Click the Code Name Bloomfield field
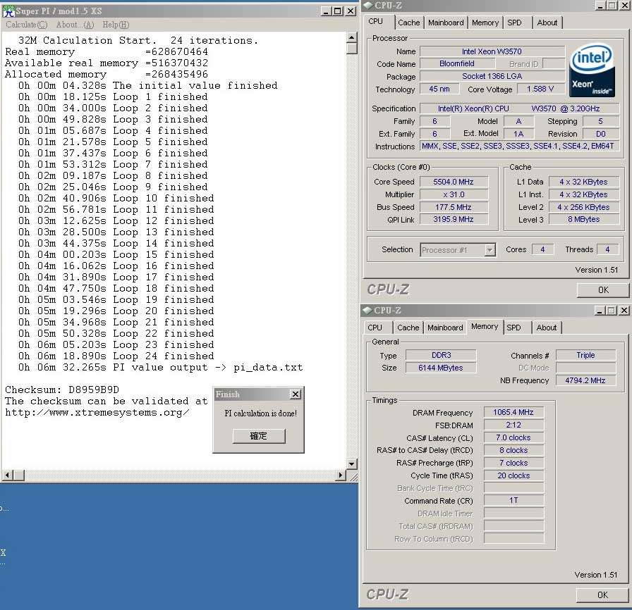The width and height of the screenshot is (632, 610). pyautogui.click(x=456, y=63)
